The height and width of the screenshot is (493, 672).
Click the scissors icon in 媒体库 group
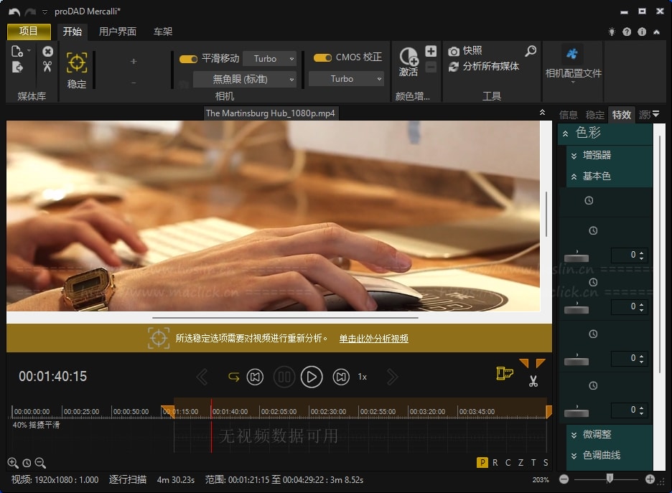click(47, 67)
